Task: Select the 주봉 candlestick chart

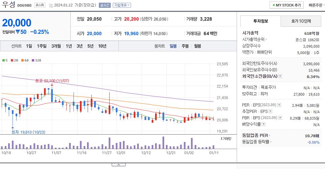Action: (x=185, y=46)
